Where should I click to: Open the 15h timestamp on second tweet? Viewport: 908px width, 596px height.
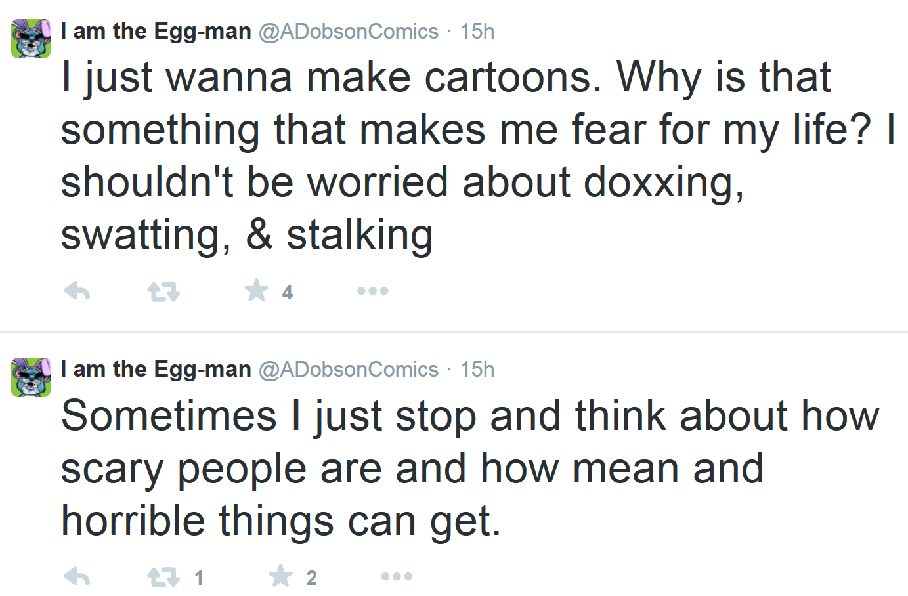pos(477,369)
